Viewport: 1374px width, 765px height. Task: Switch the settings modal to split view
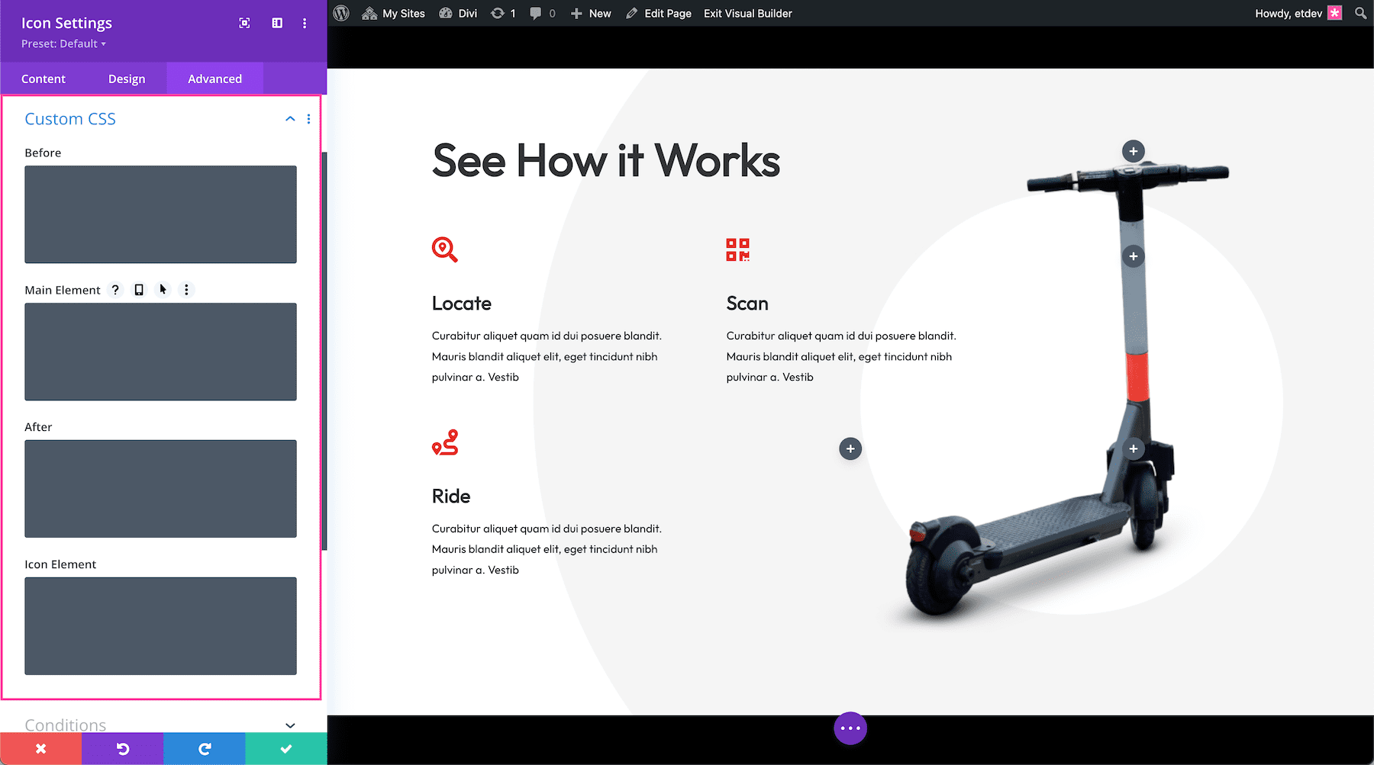[x=276, y=23]
